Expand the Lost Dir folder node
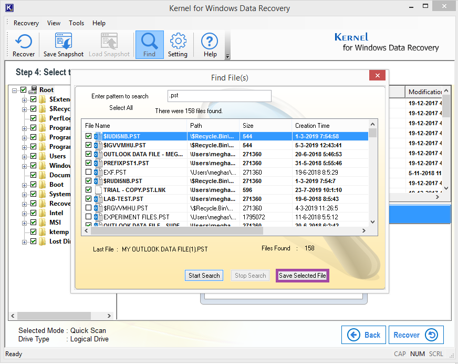The width and height of the screenshot is (458, 364). pos(25,242)
